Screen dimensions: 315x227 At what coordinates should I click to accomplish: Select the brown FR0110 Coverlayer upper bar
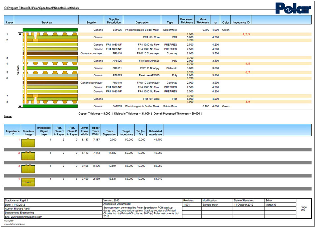click(50, 53)
